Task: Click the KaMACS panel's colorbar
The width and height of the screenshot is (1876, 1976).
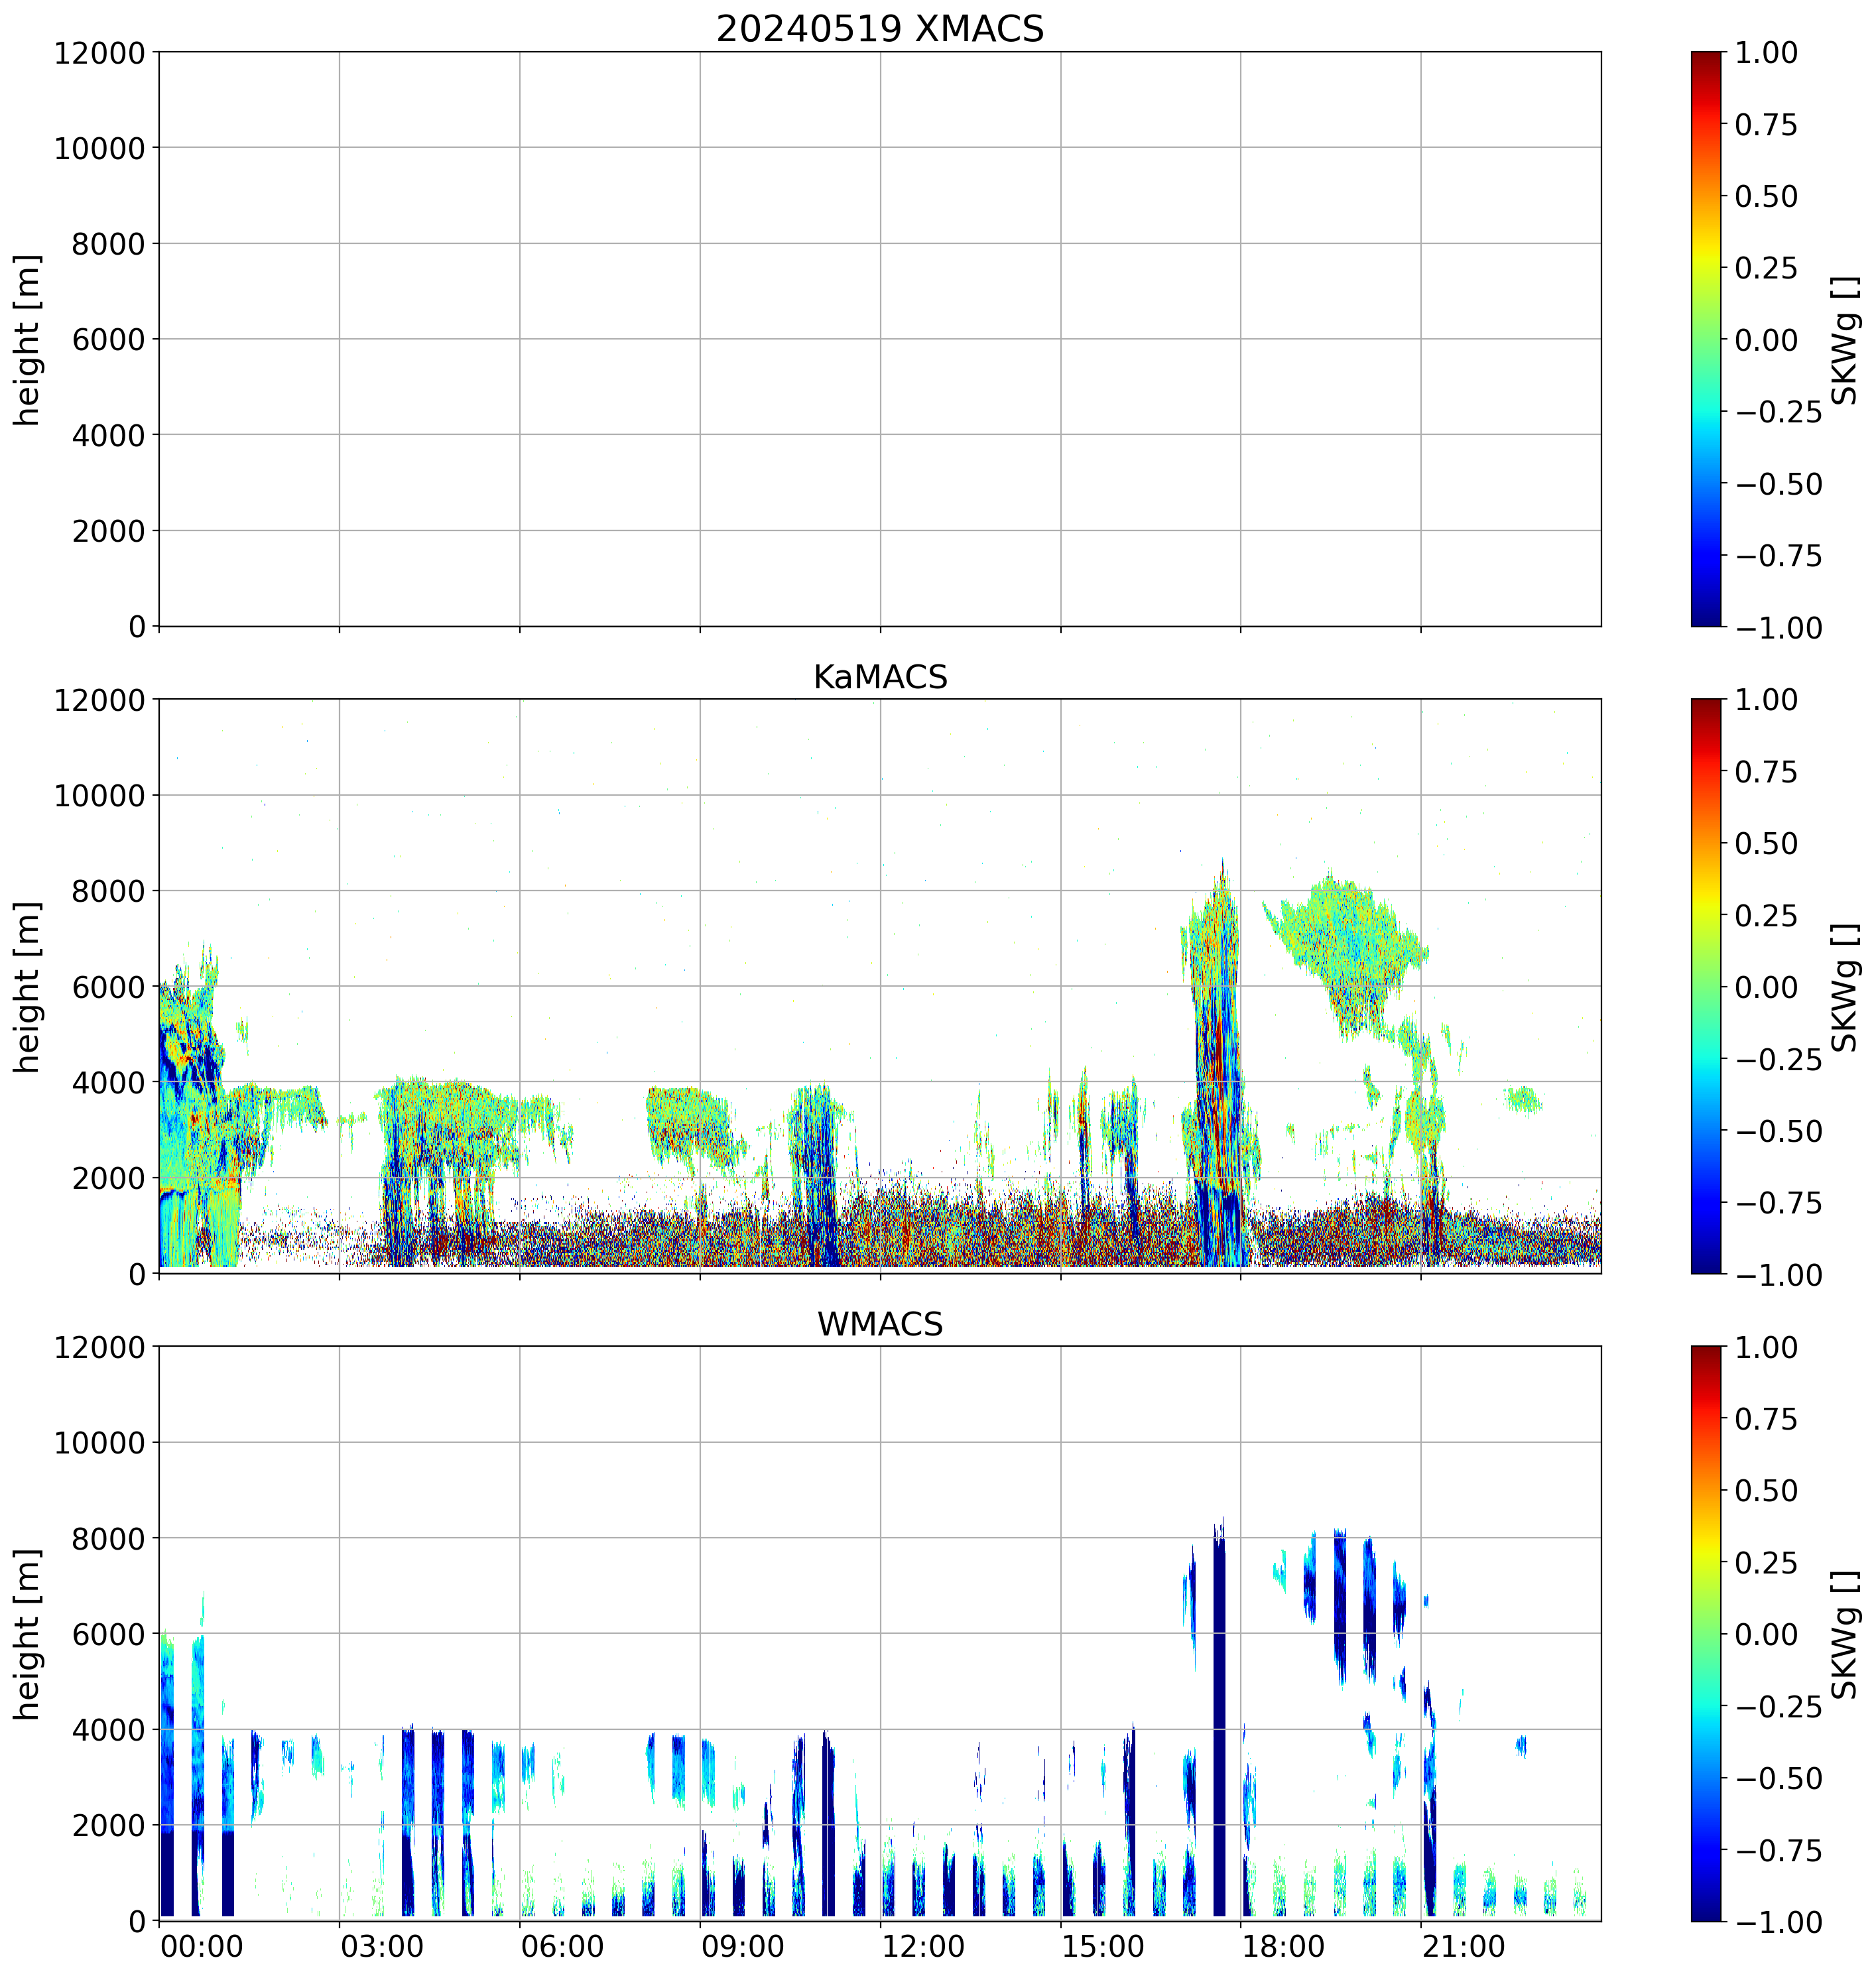Action: (x=1706, y=986)
